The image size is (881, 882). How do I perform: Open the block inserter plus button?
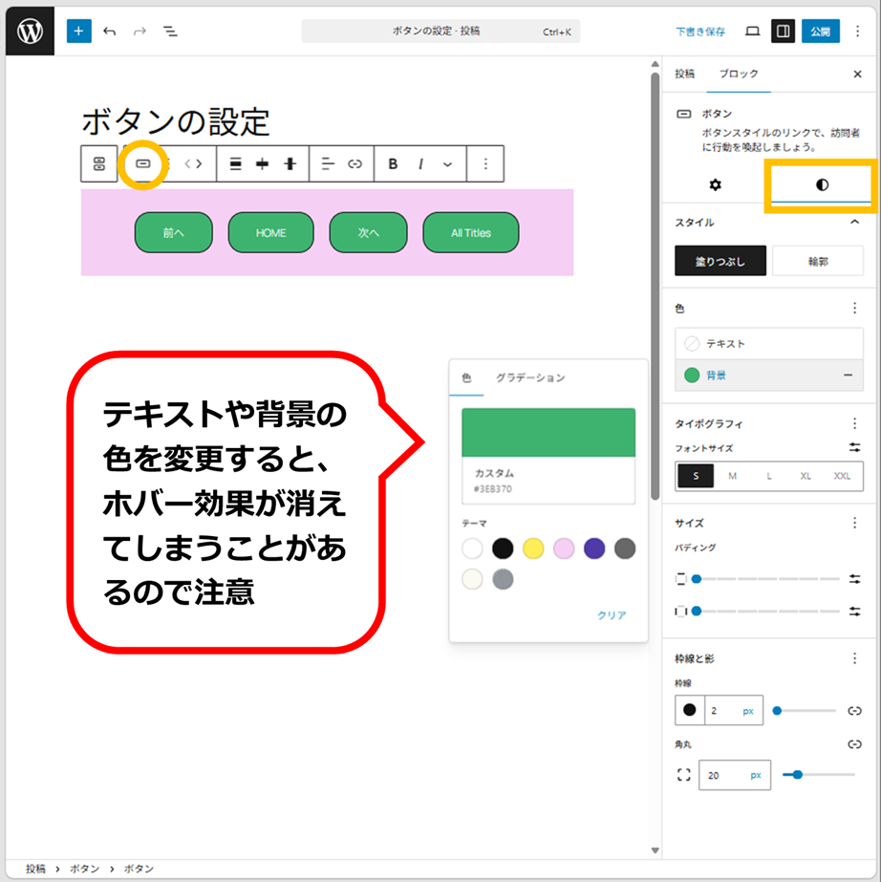[78, 31]
